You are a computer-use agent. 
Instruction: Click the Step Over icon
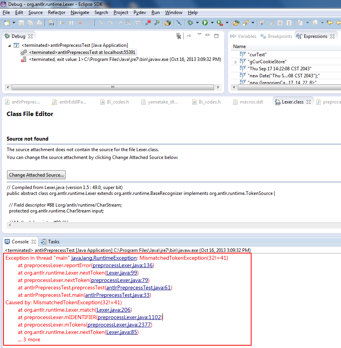coord(110,23)
